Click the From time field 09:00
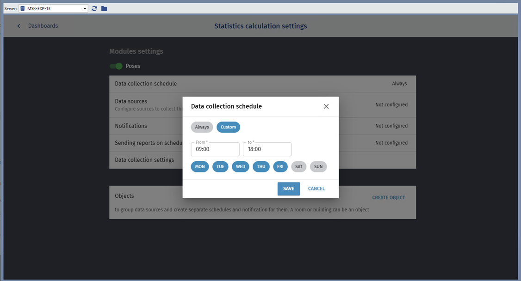 pyautogui.click(x=215, y=149)
